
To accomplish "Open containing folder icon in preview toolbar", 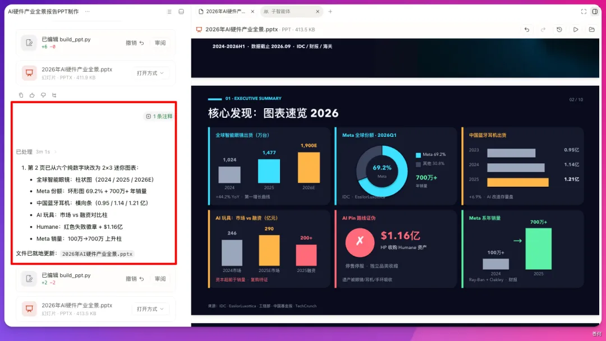I will [x=592, y=30].
